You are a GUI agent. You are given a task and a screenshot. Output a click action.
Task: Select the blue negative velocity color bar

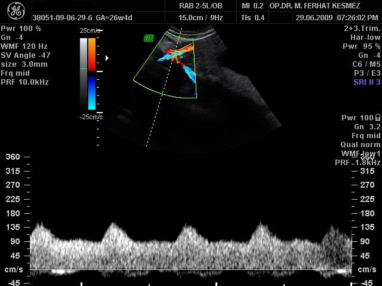[x=91, y=93]
